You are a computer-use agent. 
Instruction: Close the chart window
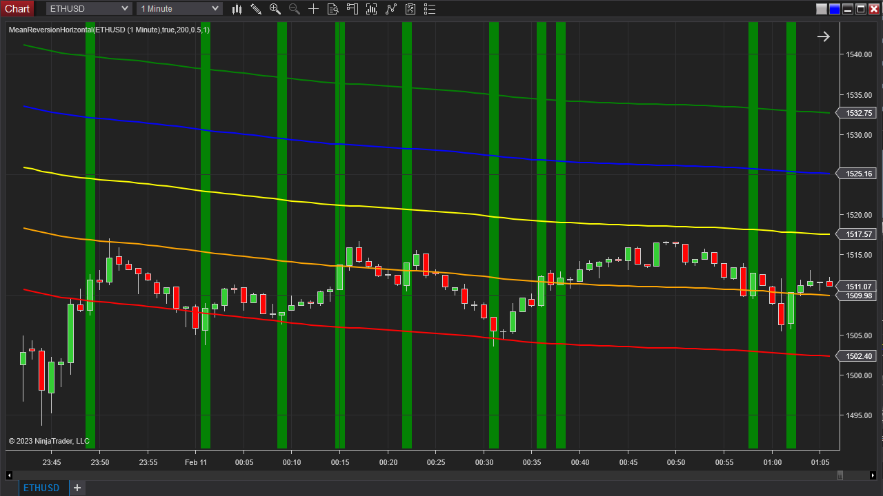pyautogui.click(x=874, y=9)
